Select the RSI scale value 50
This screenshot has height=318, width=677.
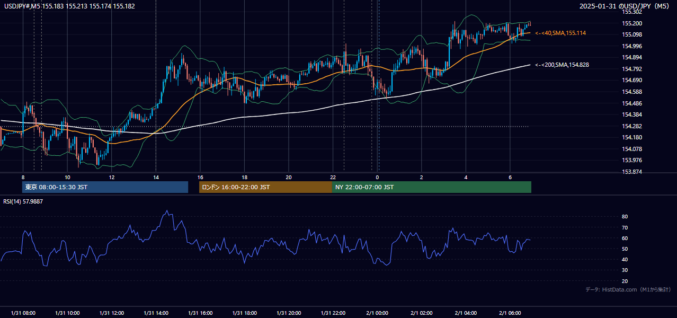click(625, 249)
